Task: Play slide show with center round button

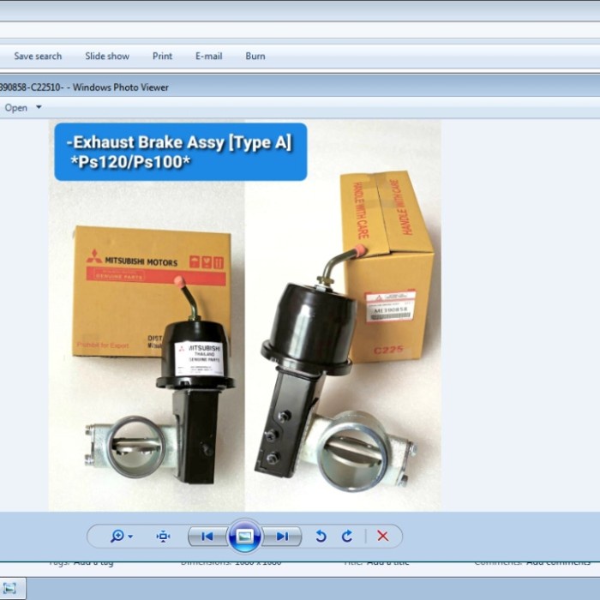Action: click(244, 537)
